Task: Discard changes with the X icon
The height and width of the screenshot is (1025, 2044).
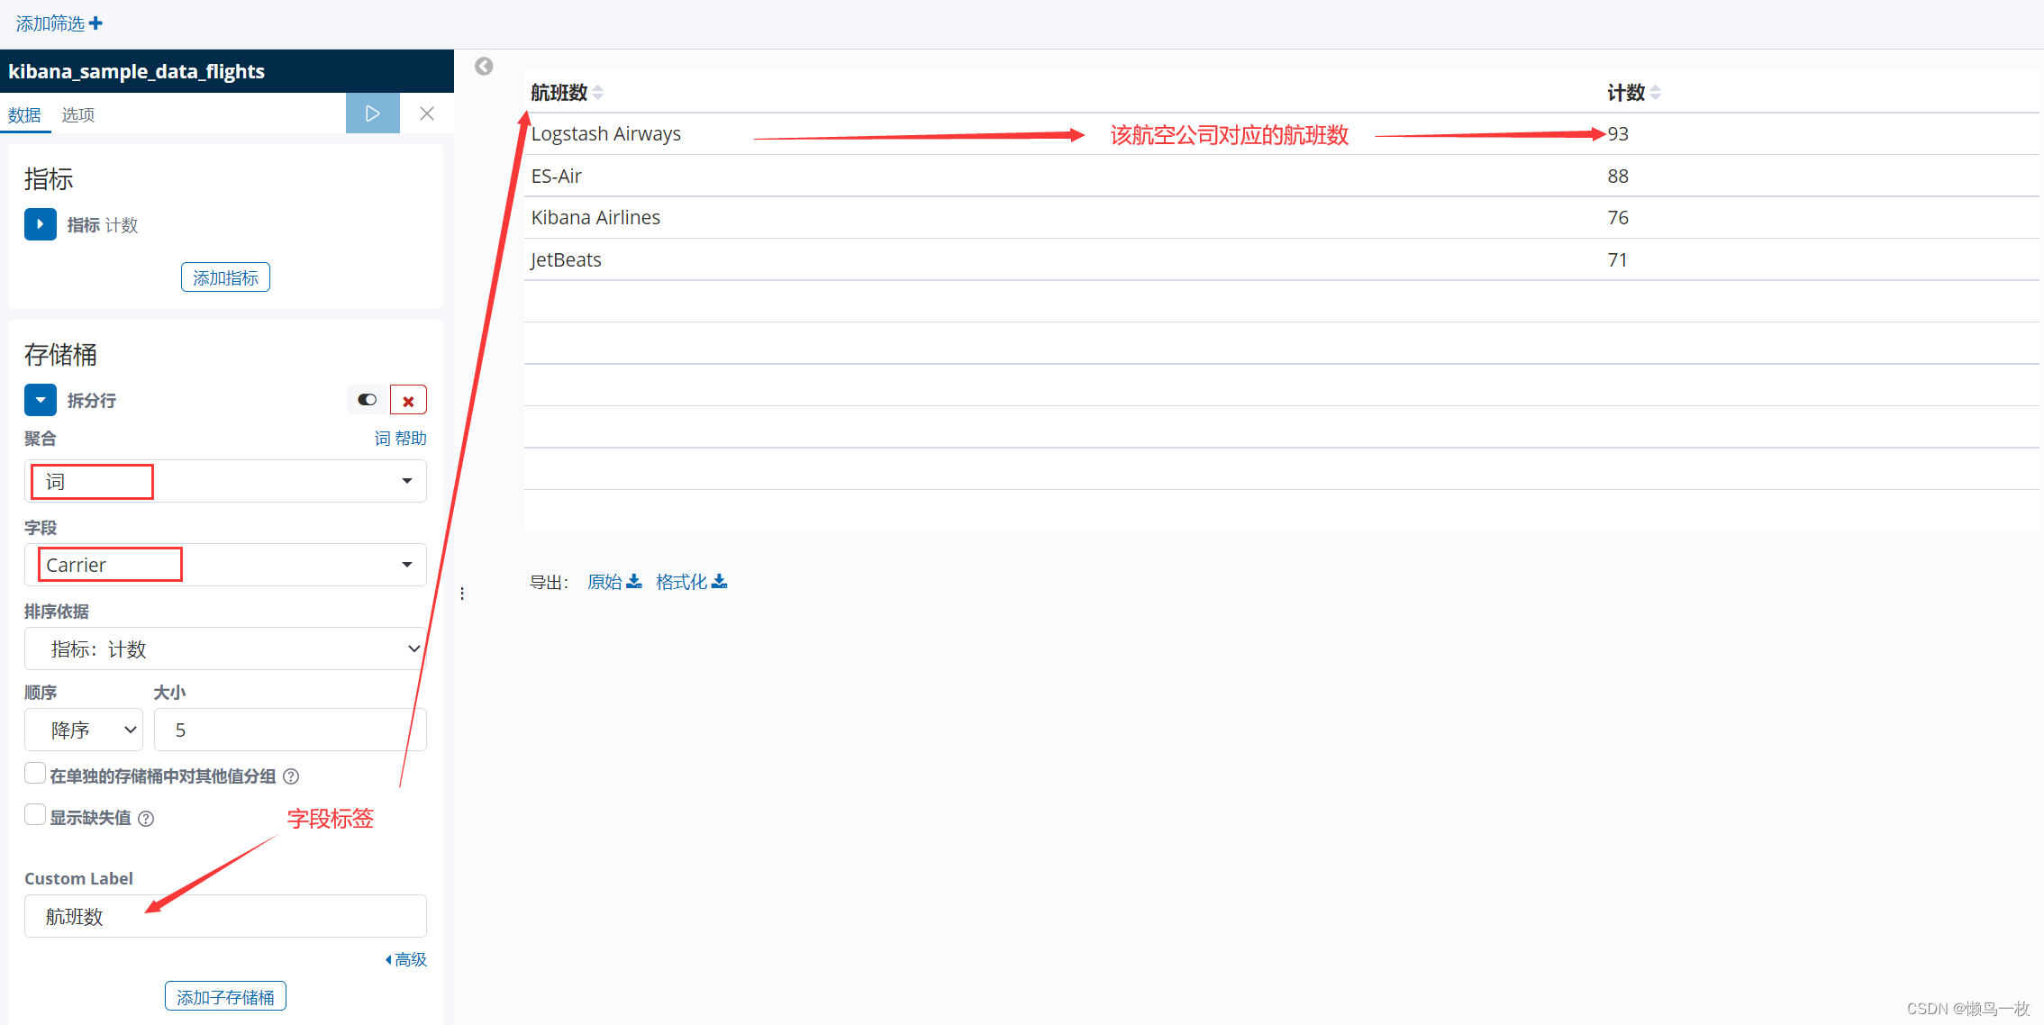Action: 427,113
